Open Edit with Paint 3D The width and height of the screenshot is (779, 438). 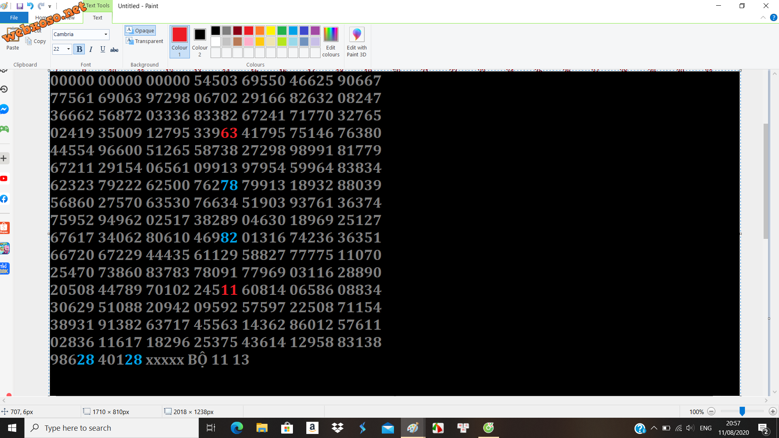point(356,41)
